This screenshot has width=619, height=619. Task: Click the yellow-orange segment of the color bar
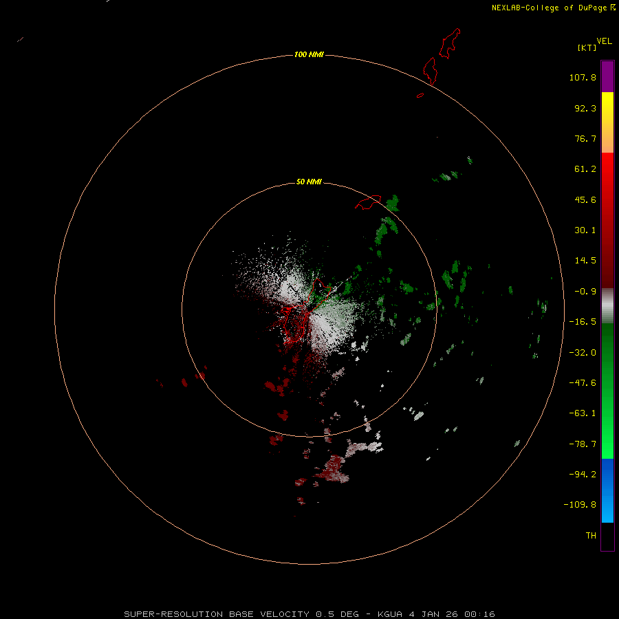pos(607,122)
